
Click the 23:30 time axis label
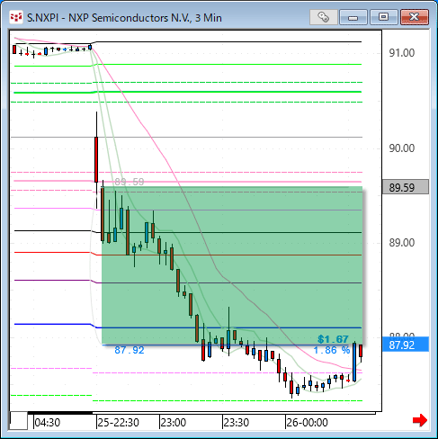(x=237, y=423)
